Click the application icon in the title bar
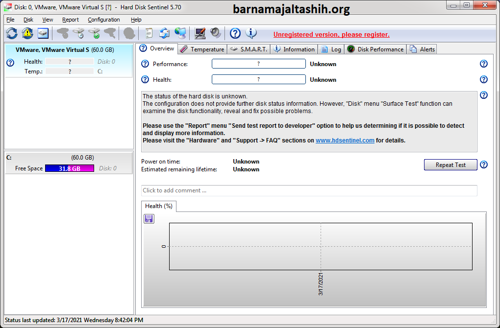The width and height of the screenshot is (500, 328). coord(8,7)
